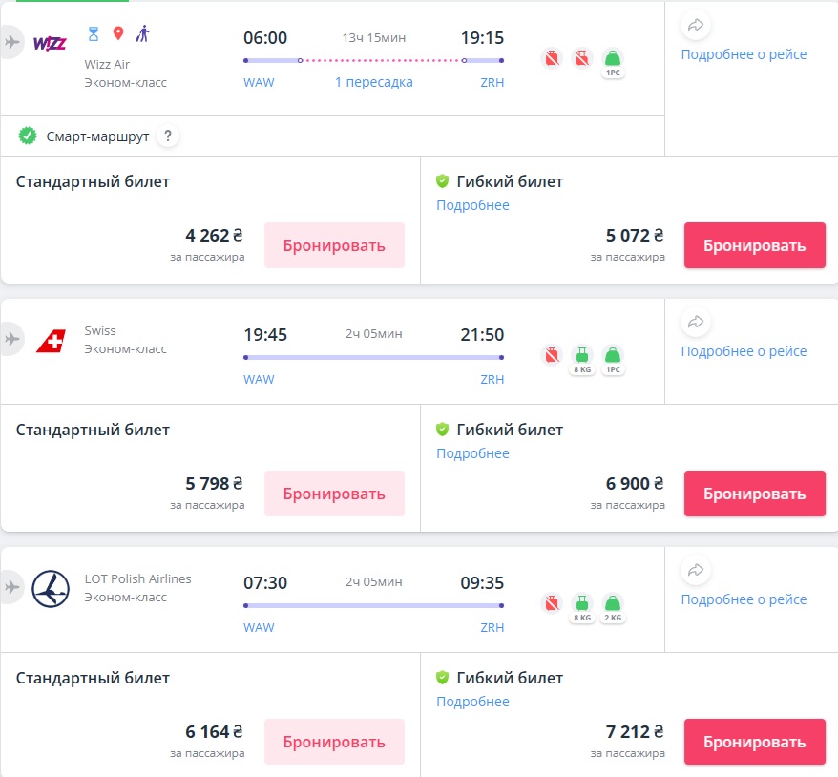Image resolution: width=838 pixels, height=777 pixels.
Task: Expand the '1 пересадка' layover details
Action: point(373,82)
